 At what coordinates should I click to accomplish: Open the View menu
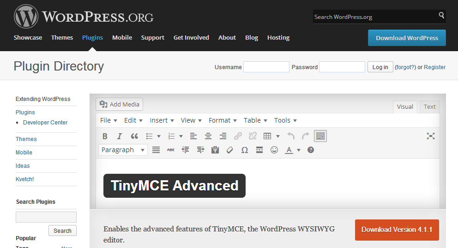tap(191, 120)
